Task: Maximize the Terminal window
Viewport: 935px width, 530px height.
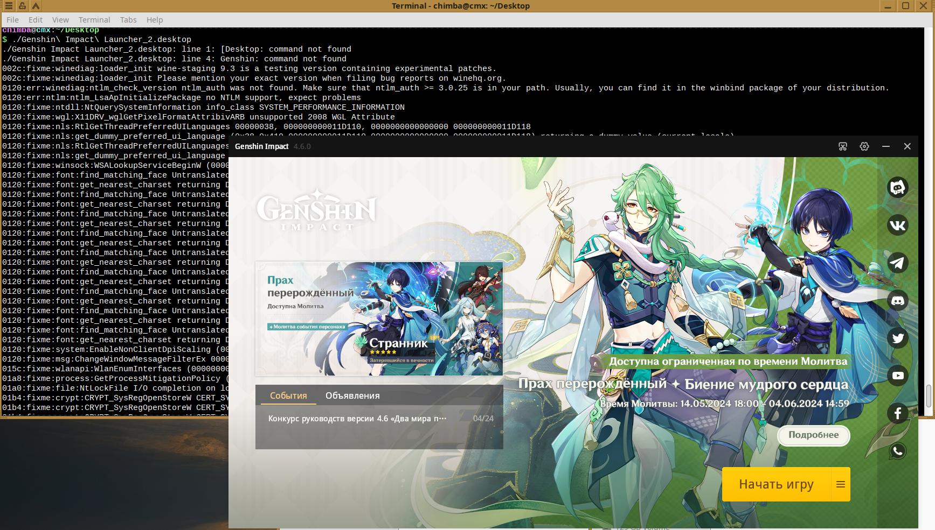Action: [x=906, y=6]
